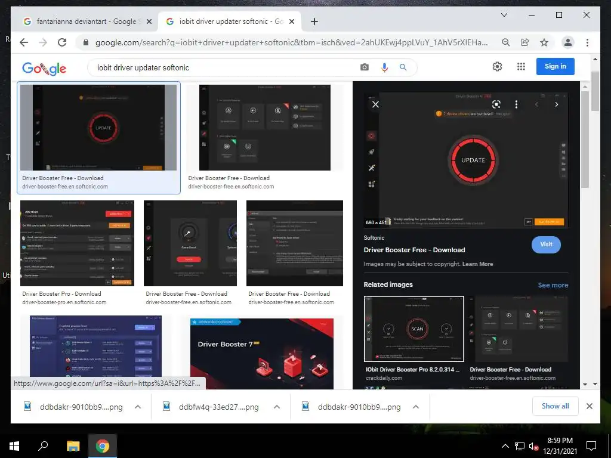This screenshot has width=611, height=458.
Task: Open preview panel three-dot options
Action: (x=516, y=104)
